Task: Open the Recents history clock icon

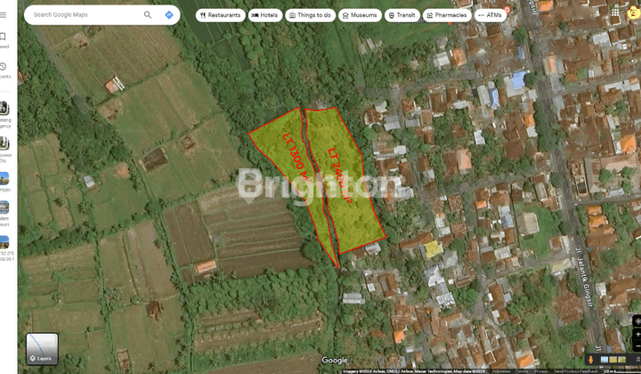Action: (3, 67)
